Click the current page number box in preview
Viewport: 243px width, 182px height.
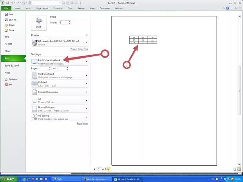tap(99, 169)
